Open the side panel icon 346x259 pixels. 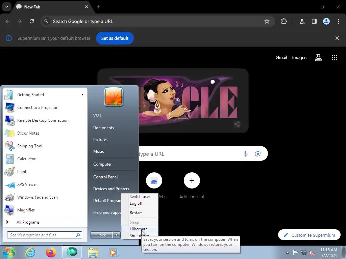tap(314, 21)
